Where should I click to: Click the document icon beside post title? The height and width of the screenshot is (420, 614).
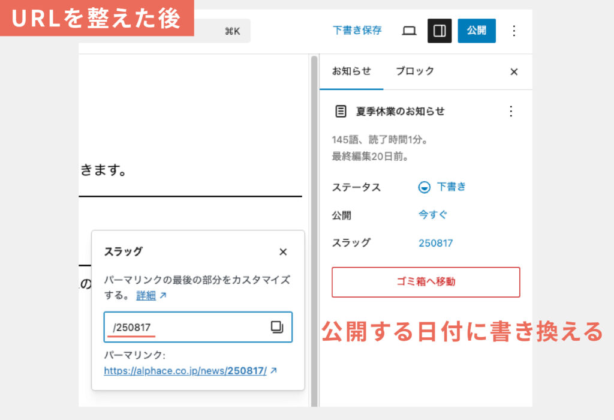pos(341,111)
